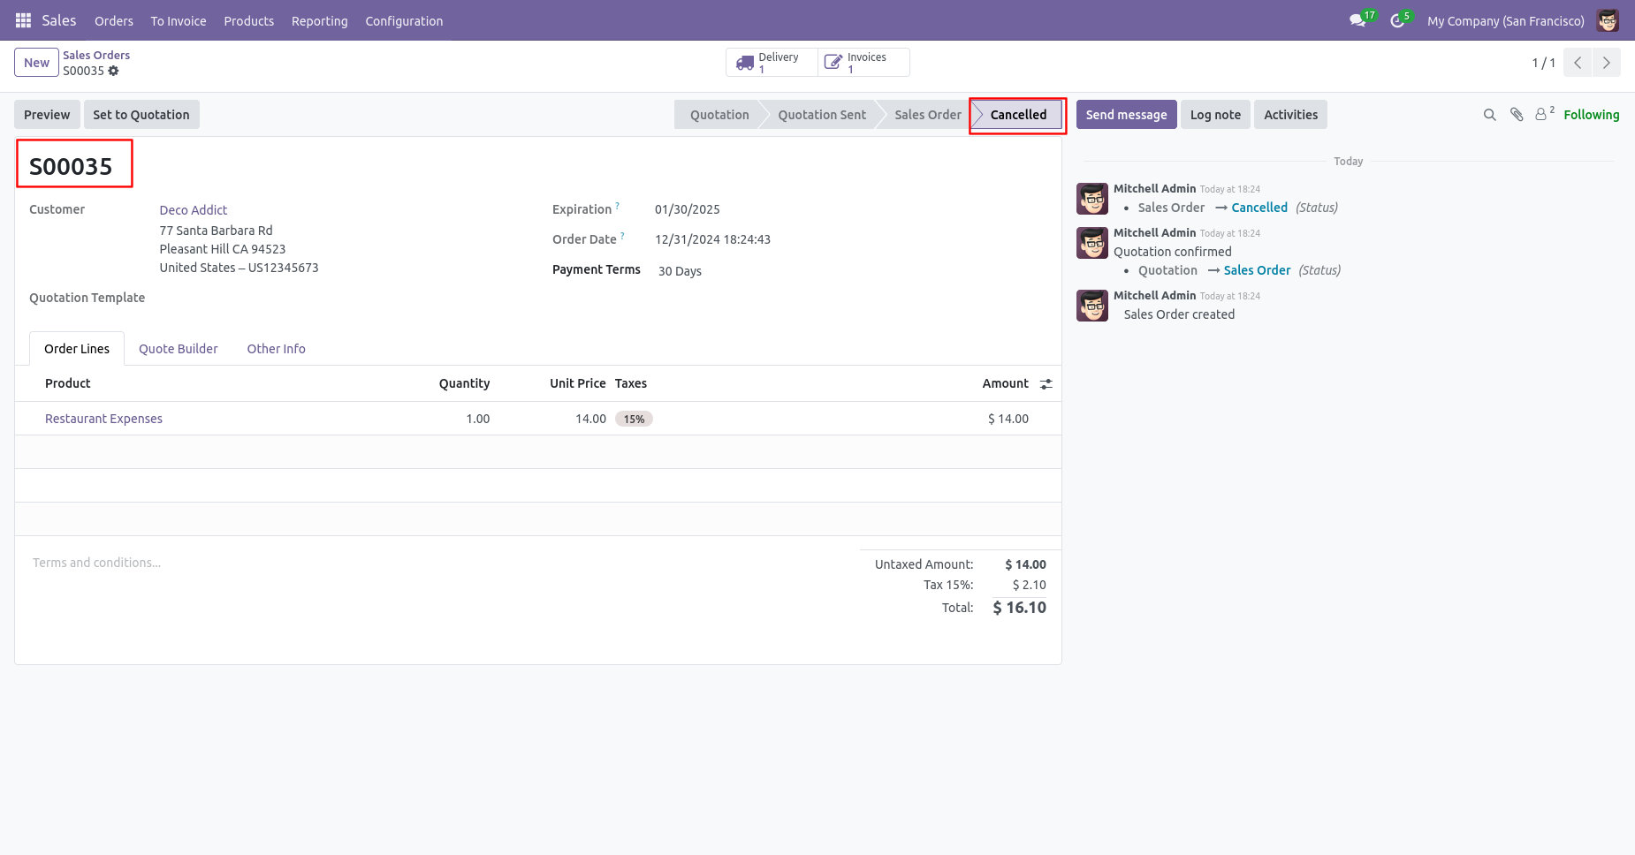Open the apps grid home menu
The height and width of the screenshot is (855, 1635).
[x=23, y=20]
